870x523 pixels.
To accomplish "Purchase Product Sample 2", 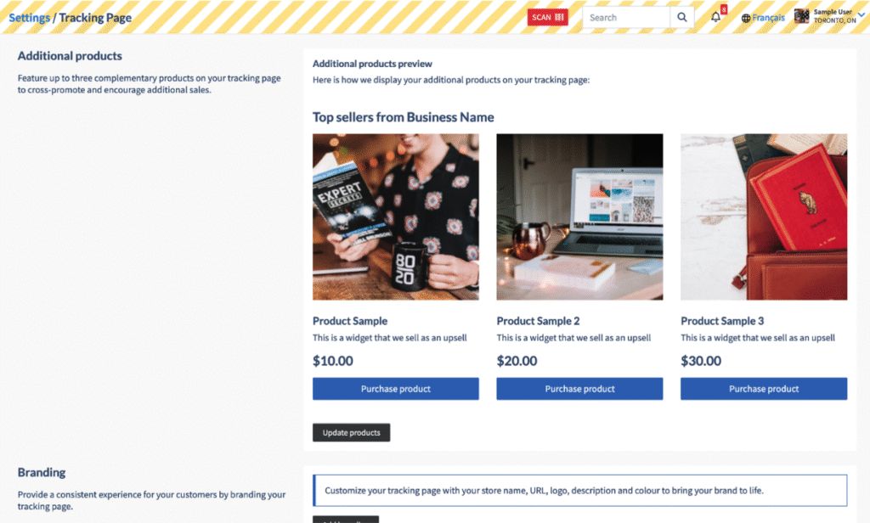I will [579, 389].
